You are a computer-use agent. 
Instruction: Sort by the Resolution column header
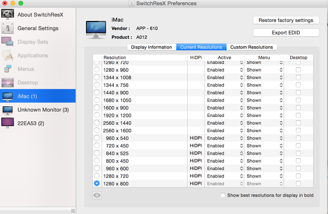pos(144,58)
